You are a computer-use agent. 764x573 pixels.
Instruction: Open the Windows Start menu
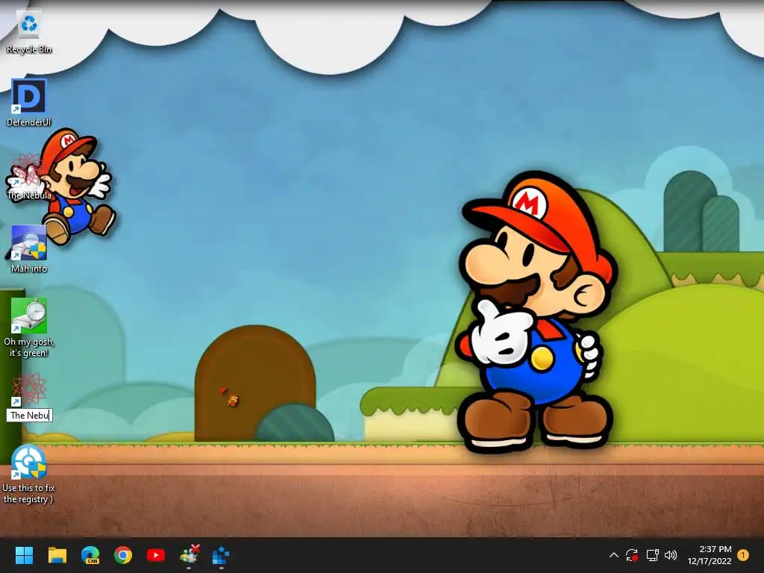pyautogui.click(x=24, y=555)
